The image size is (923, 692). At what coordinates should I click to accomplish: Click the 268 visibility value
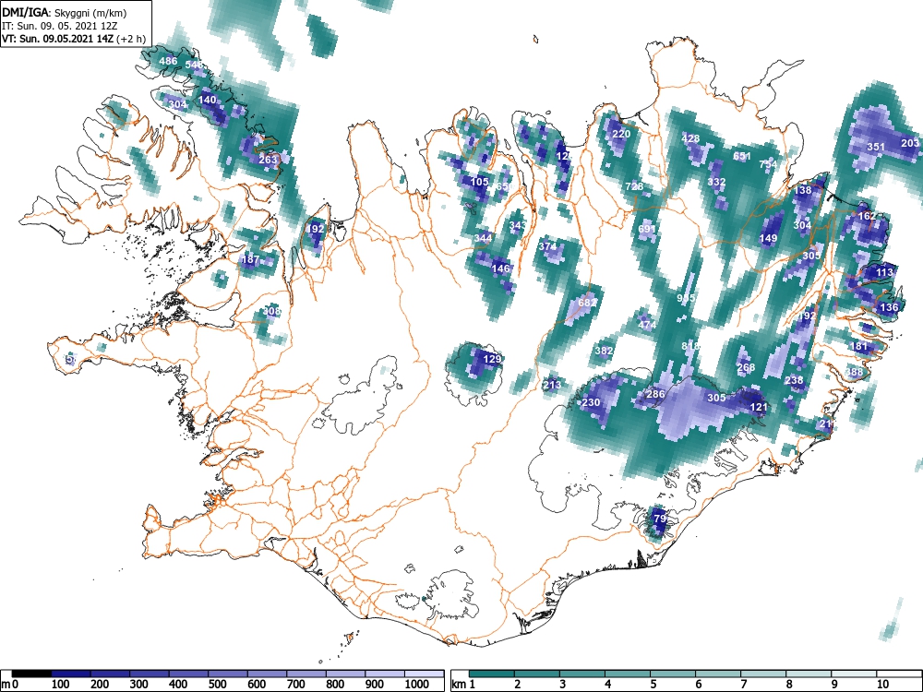(746, 367)
